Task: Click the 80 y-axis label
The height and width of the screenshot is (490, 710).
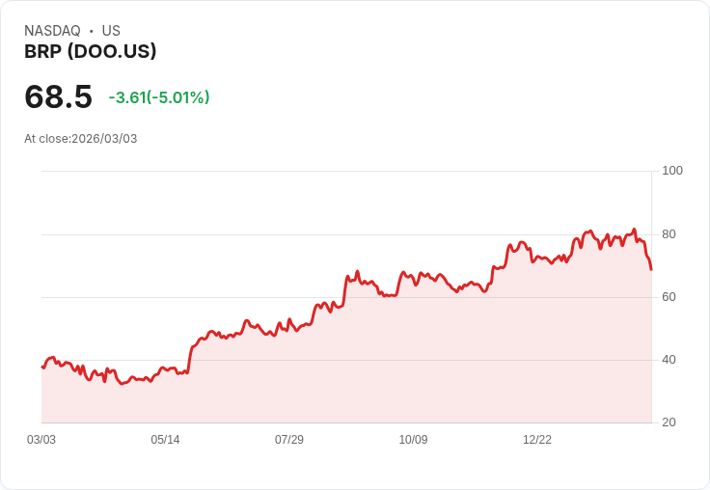Action: tap(669, 234)
